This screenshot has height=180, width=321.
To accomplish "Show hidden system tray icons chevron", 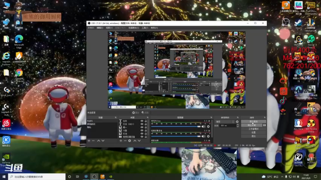I will 282,176.
